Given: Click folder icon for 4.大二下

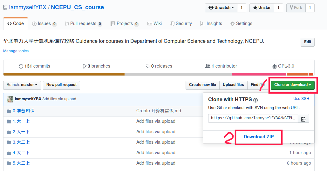Looking at the screenshot, I should [9, 153].
